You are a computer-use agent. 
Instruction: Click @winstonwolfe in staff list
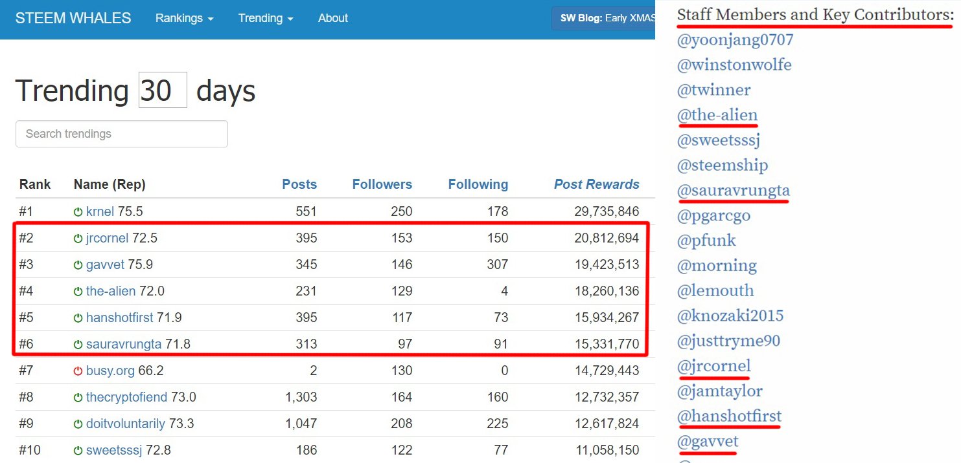click(x=734, y=65)
